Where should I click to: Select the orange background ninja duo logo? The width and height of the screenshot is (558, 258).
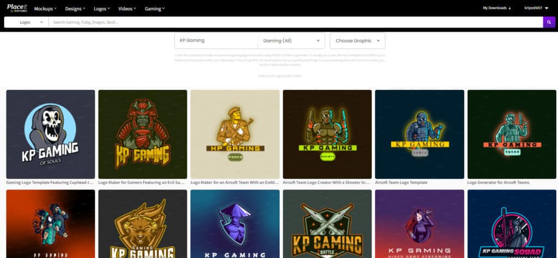tap(51, 224)
